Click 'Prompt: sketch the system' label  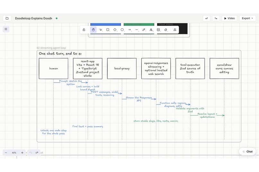point(70,82)
